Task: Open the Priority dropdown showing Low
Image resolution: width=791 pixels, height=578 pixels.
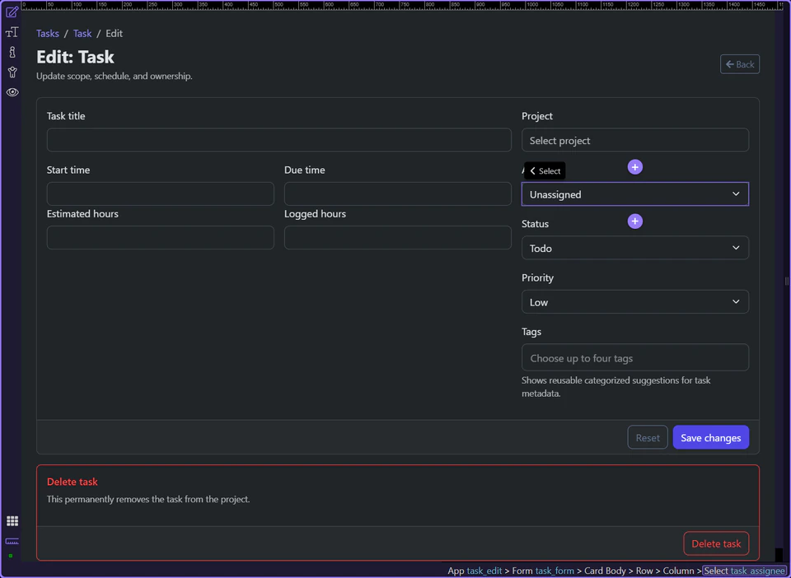Action: click(634, 301)
